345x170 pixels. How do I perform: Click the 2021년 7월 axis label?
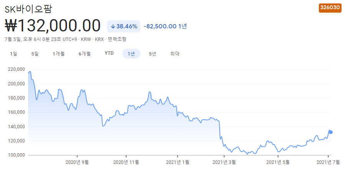[x=328, y=162]
